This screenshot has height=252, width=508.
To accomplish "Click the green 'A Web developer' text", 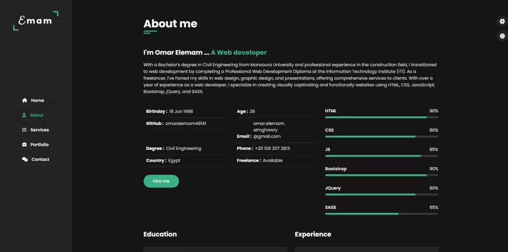I will click(239, 52).
